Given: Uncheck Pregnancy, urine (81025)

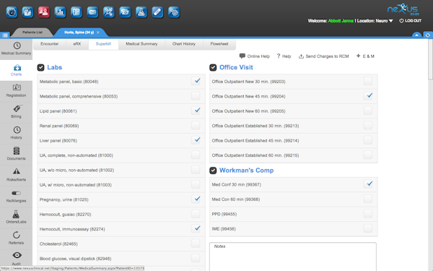Looking at the screenshot, I should click(x=196, y=199).
